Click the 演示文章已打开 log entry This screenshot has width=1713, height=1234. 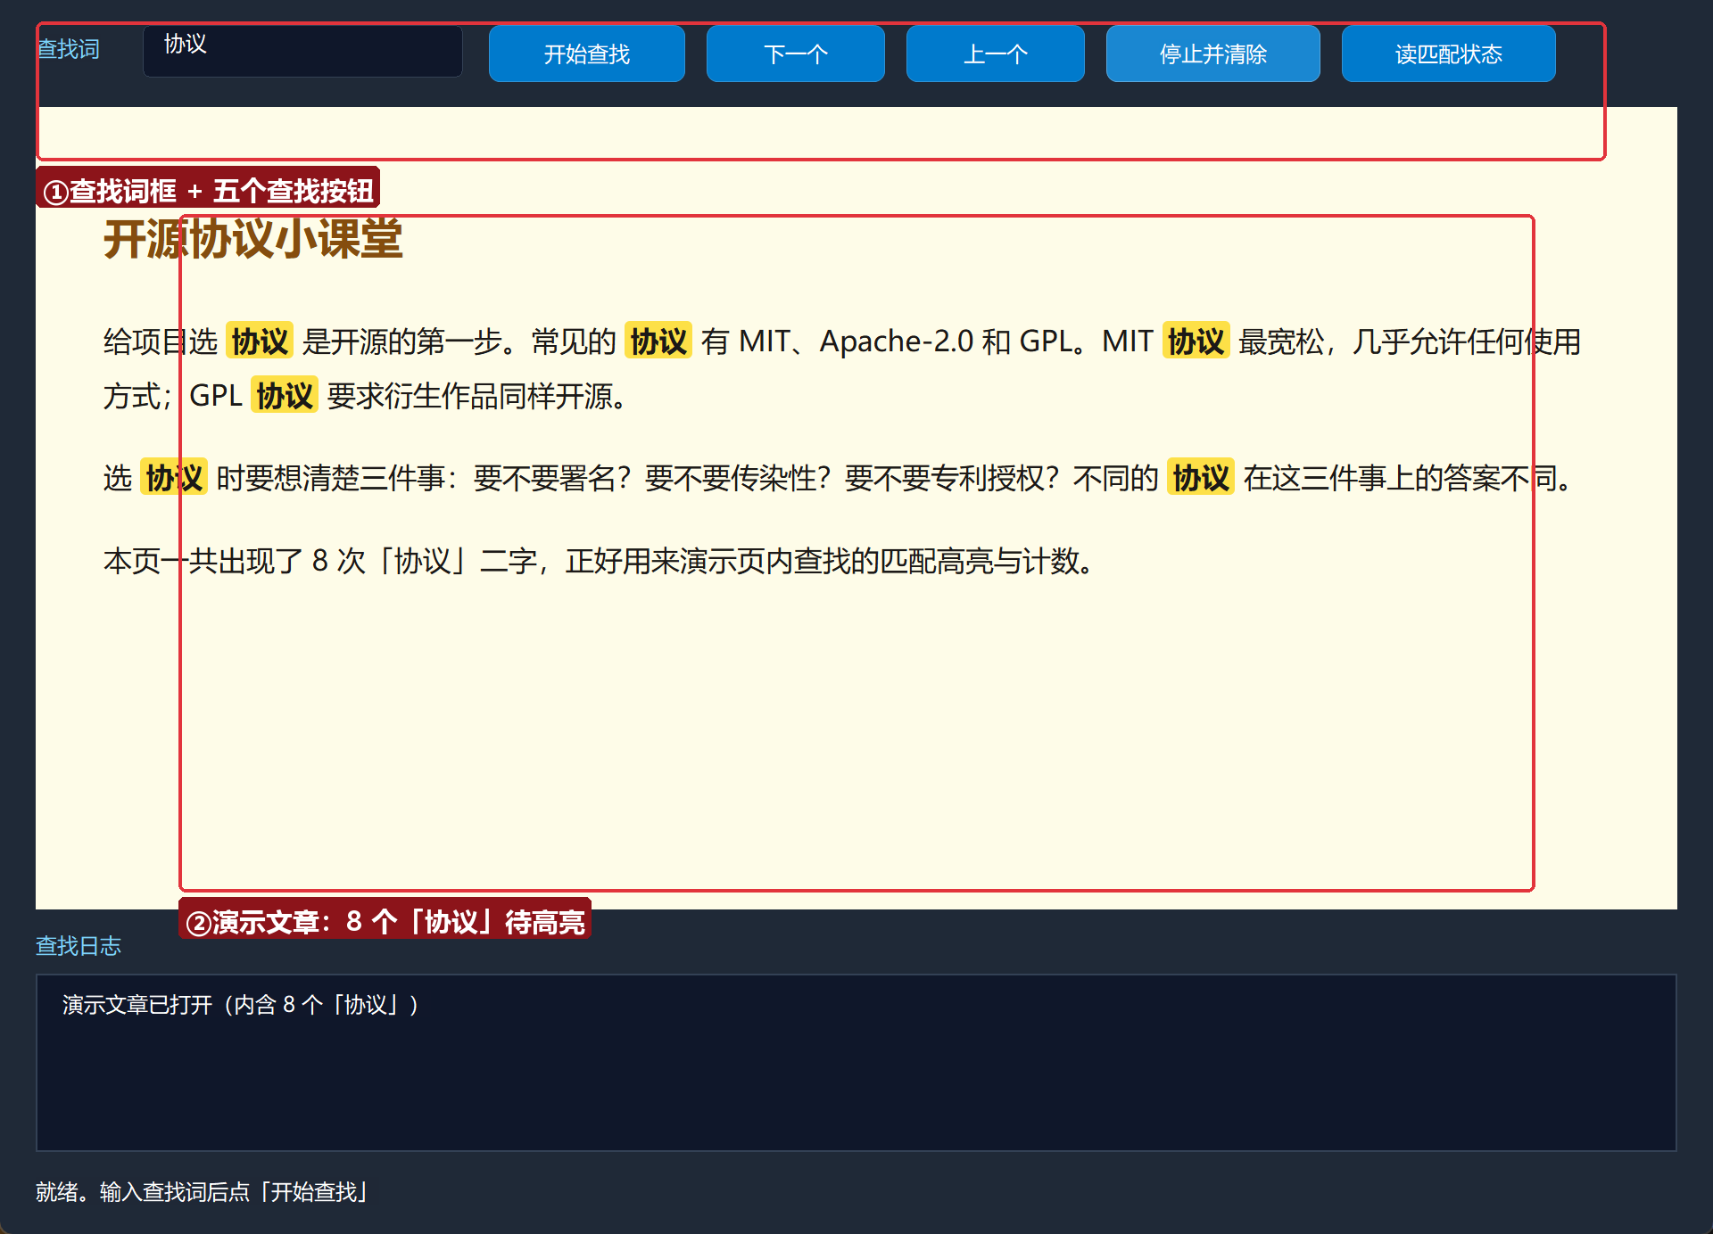(241, 1005)
